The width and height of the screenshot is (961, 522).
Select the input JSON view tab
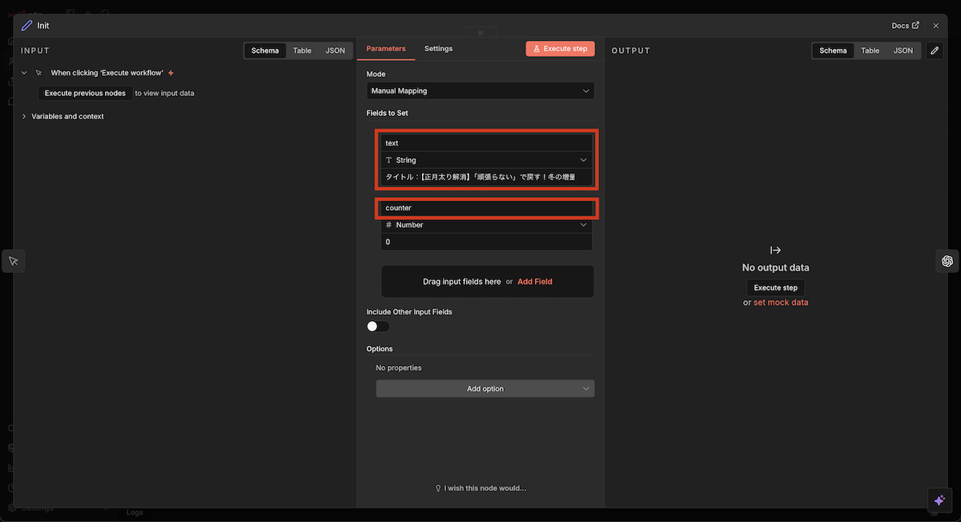click(335, 50)
